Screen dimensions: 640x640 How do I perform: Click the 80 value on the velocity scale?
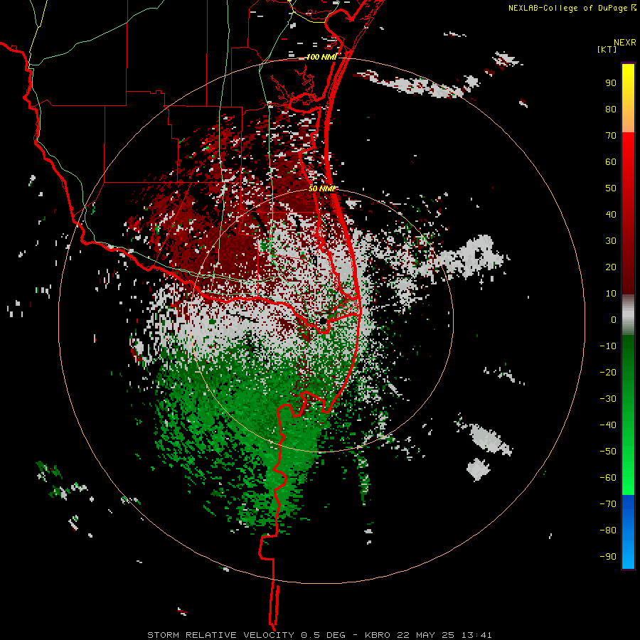tap(611, 110)
